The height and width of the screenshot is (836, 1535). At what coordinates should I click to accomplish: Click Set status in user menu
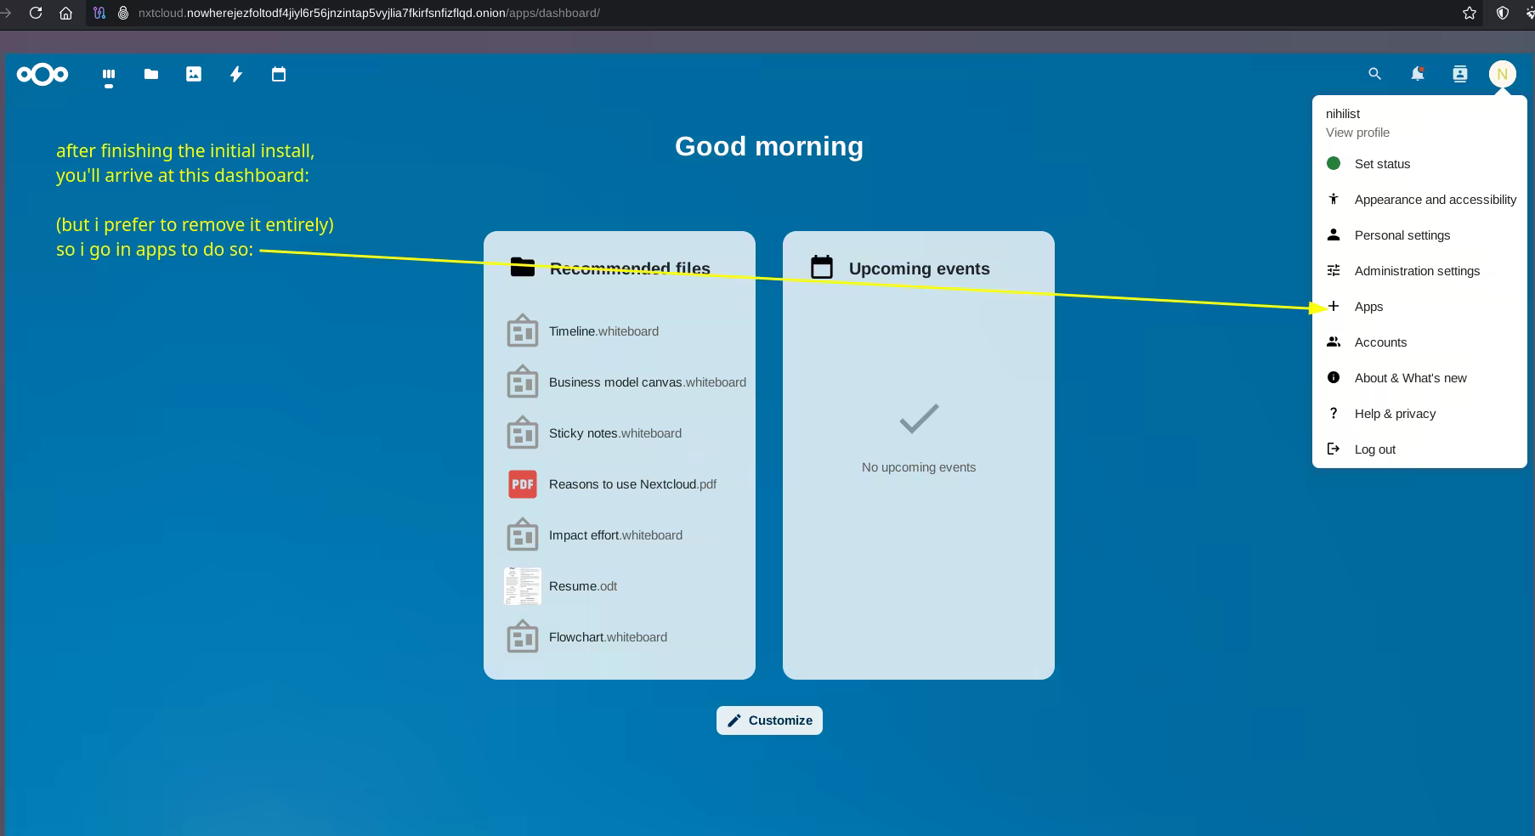point(1382,164)
